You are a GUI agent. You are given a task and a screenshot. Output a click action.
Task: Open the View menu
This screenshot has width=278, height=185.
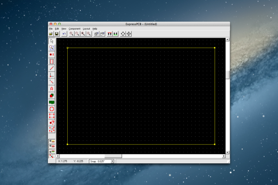click(x=64, y=29)
